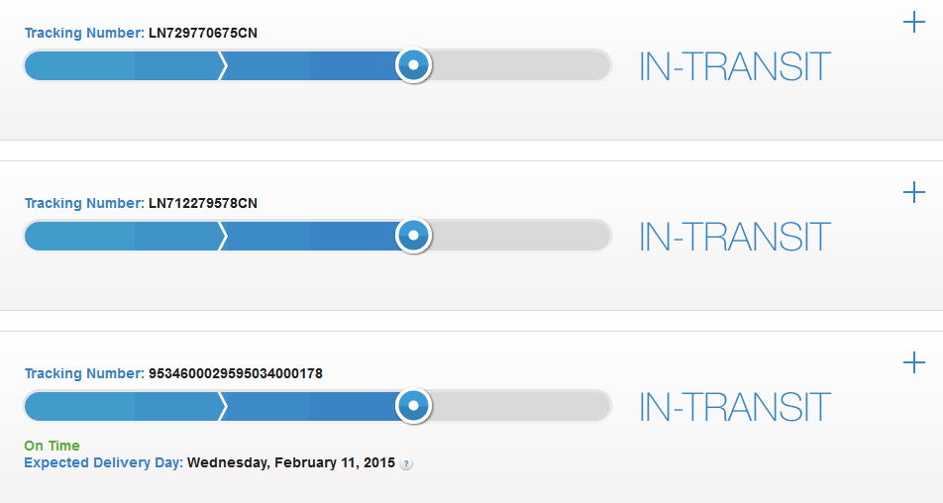Select tracking number 9534600029595034000178 text
This screenshot has width=943, height=503.
(235, 374)
